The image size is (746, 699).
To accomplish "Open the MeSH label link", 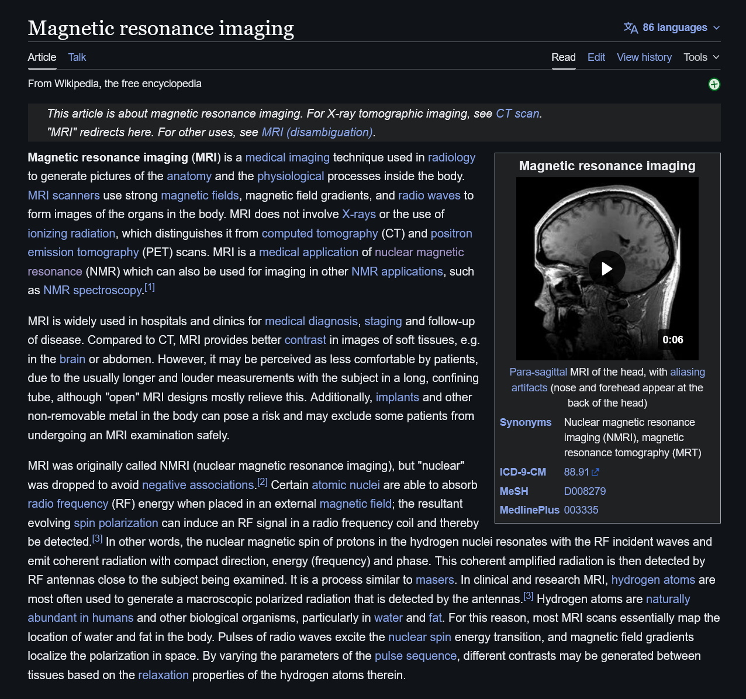I will 514,491.
